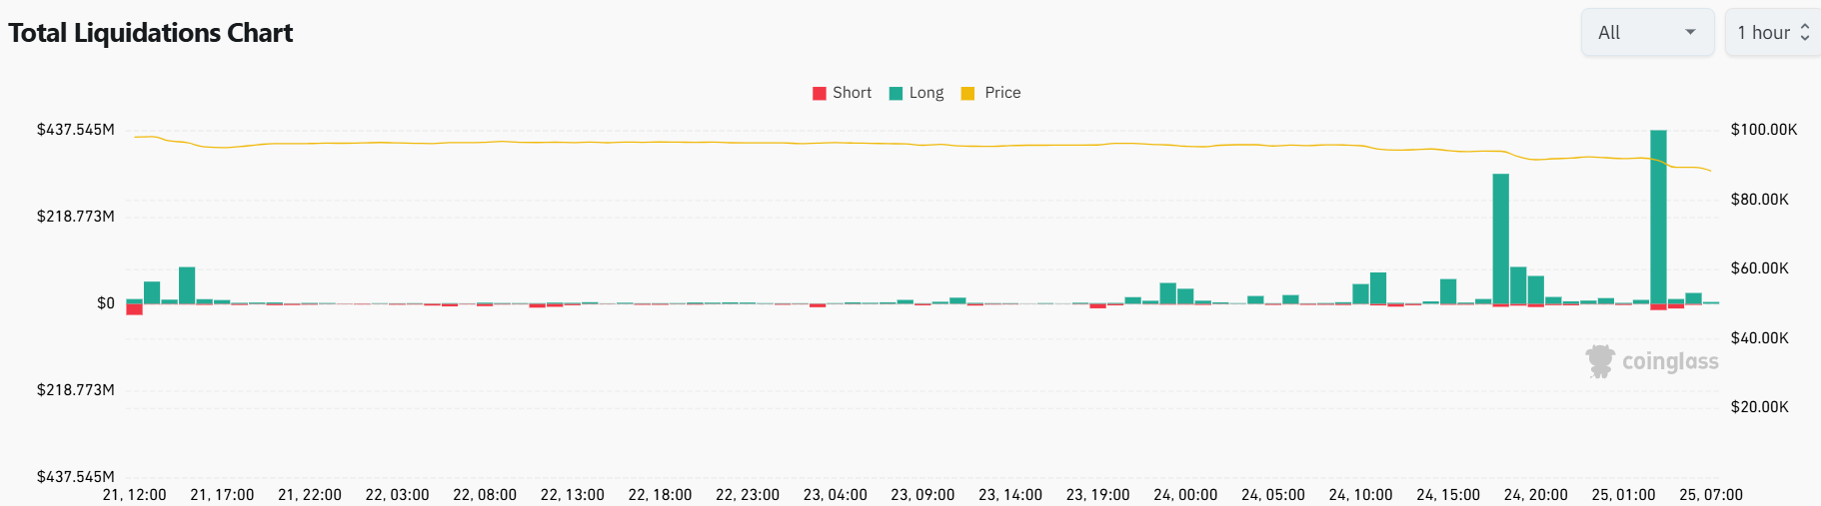Click the up-down chevron next to 1 hour
The image size is (1821, 506).
(1805, 32)
